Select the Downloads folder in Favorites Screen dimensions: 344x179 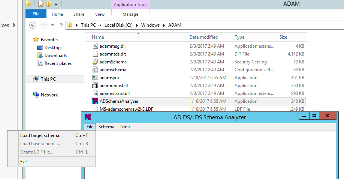point(55,56)
